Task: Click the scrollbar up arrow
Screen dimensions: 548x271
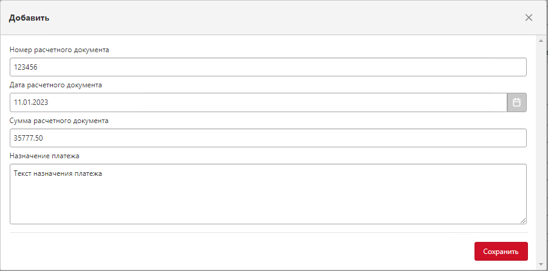Action: (541, 41)
